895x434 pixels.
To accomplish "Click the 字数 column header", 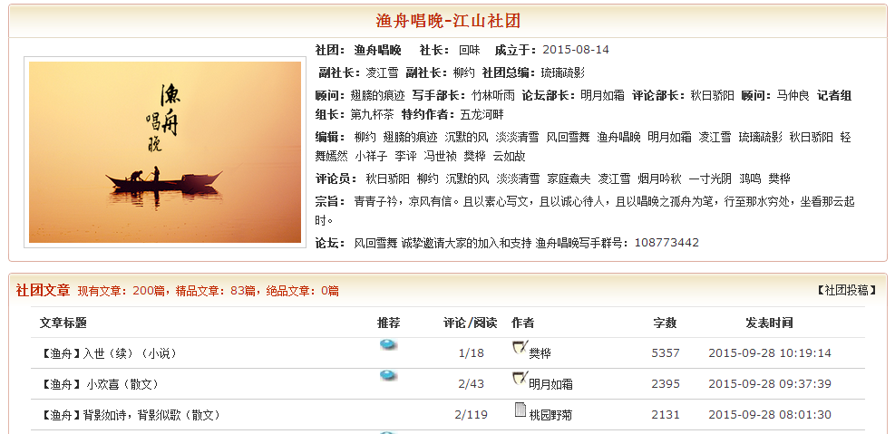I will pos(665,323).
